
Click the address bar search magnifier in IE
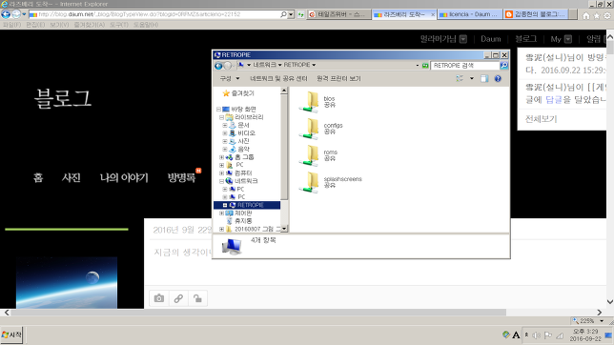(283, 14)
